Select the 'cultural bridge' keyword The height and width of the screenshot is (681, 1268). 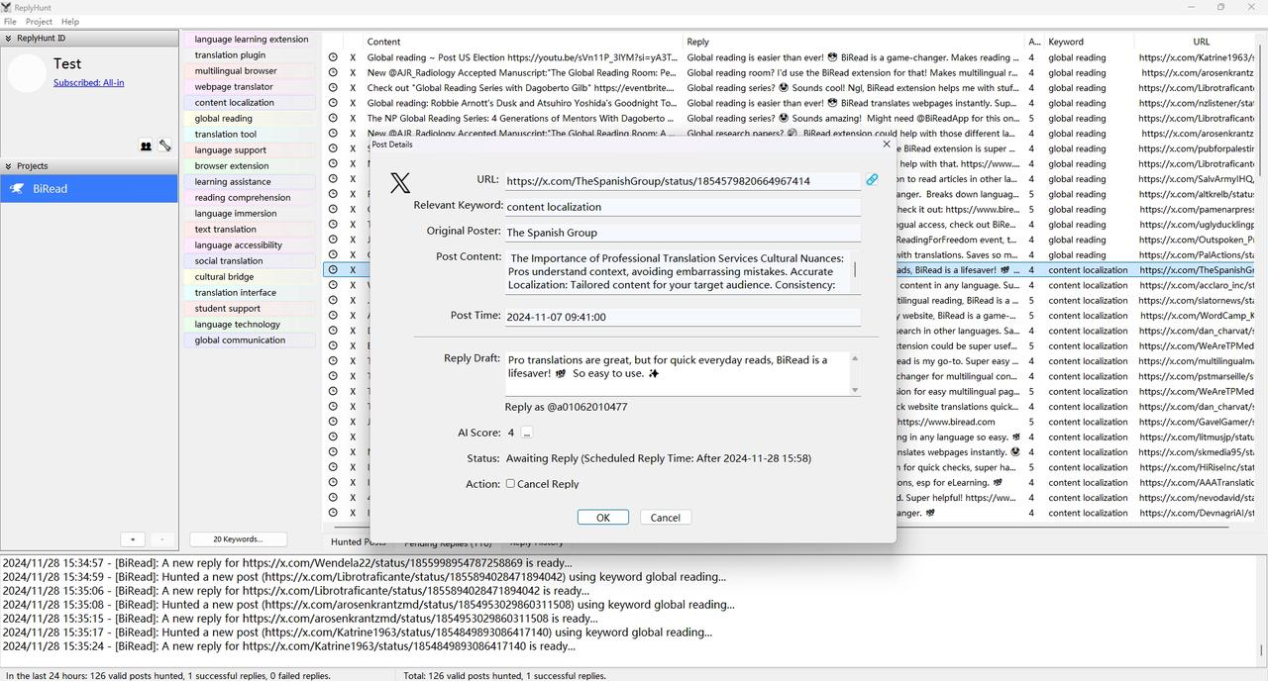(x=250, y=277)
